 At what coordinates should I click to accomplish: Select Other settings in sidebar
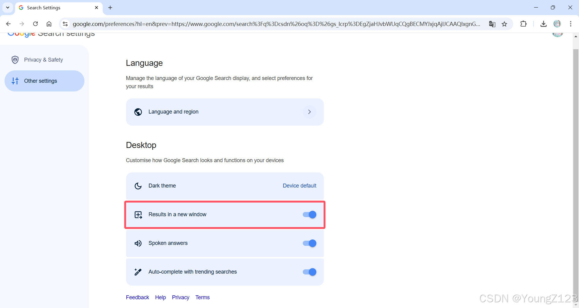point(44,81)
